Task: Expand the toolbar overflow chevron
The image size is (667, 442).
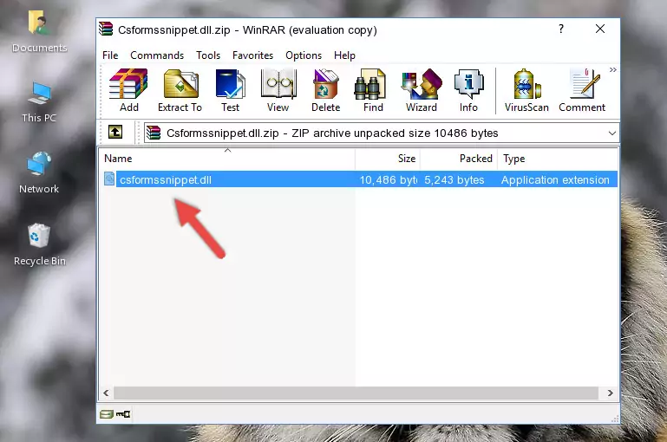Action: point(612,70)
